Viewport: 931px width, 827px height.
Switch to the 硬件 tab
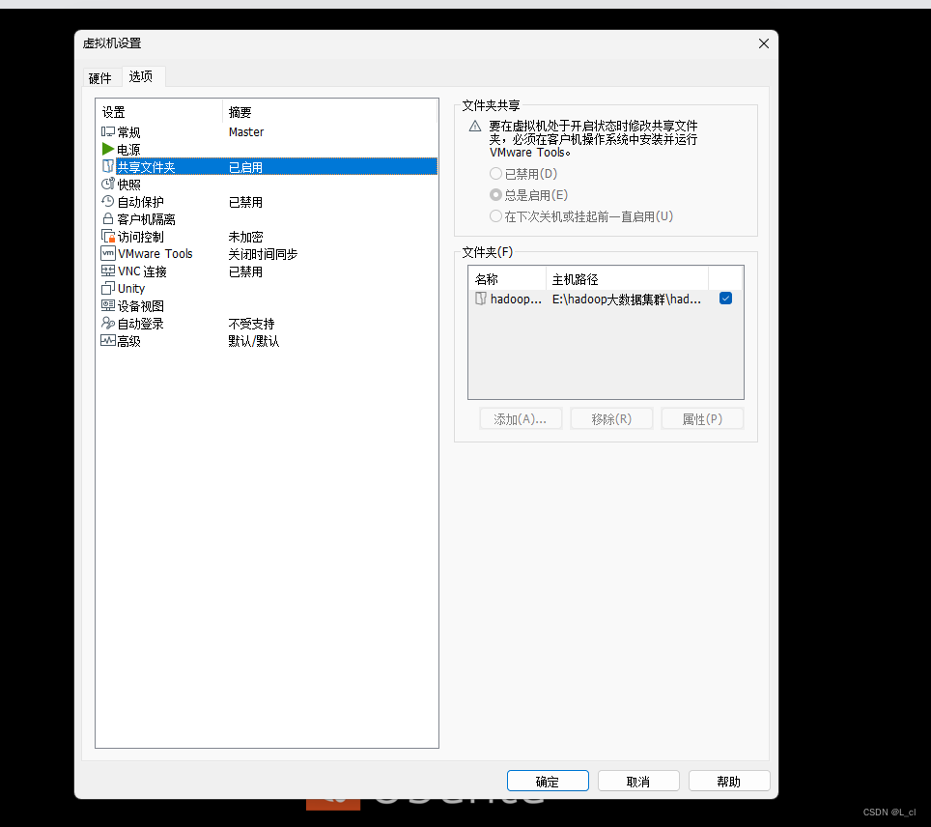[99, 78]
